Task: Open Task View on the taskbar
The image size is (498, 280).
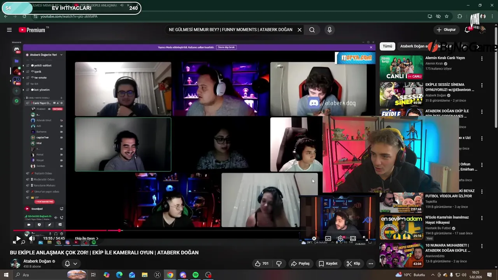Action: [93, 275]
